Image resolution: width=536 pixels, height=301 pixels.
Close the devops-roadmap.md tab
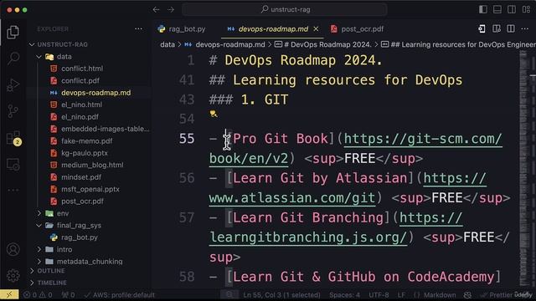pyautogui.click(x=316, y=29)
